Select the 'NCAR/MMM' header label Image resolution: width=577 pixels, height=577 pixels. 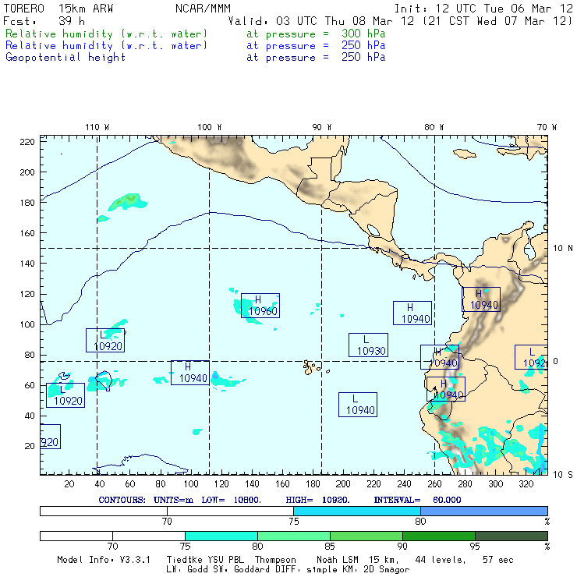pyautogui.click(x=203, y=9)
